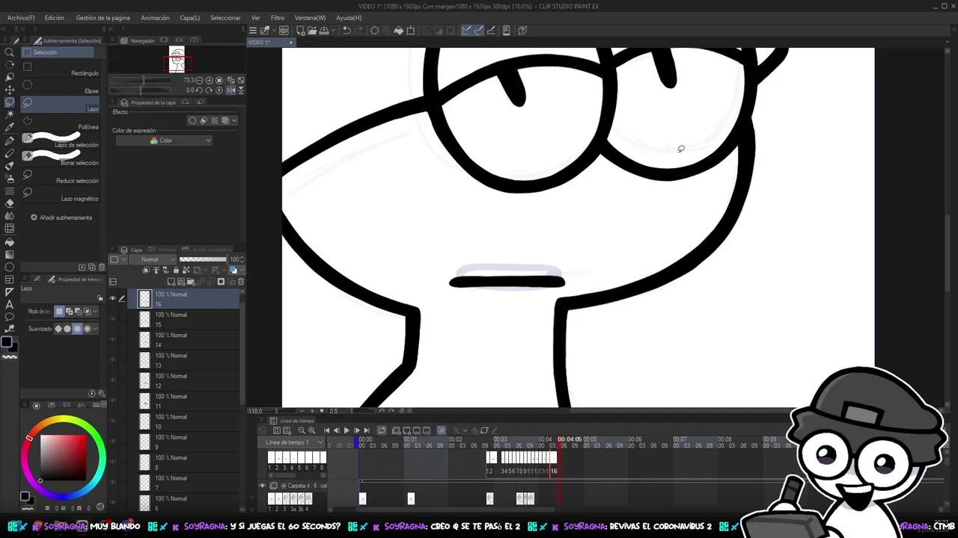Choose the Lápiz de selección subtool
The height and width of the screenshot is (538, 958).
[60, 139]
